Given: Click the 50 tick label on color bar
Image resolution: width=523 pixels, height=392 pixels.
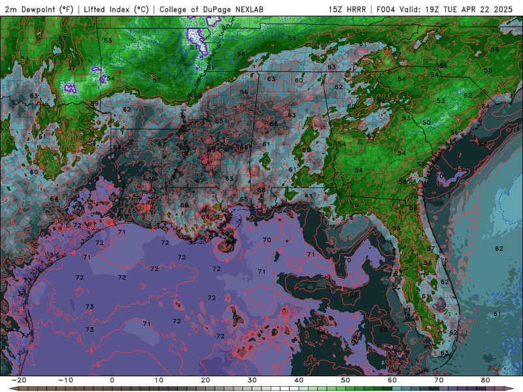Looking at the screenshot, I should 346,380.
